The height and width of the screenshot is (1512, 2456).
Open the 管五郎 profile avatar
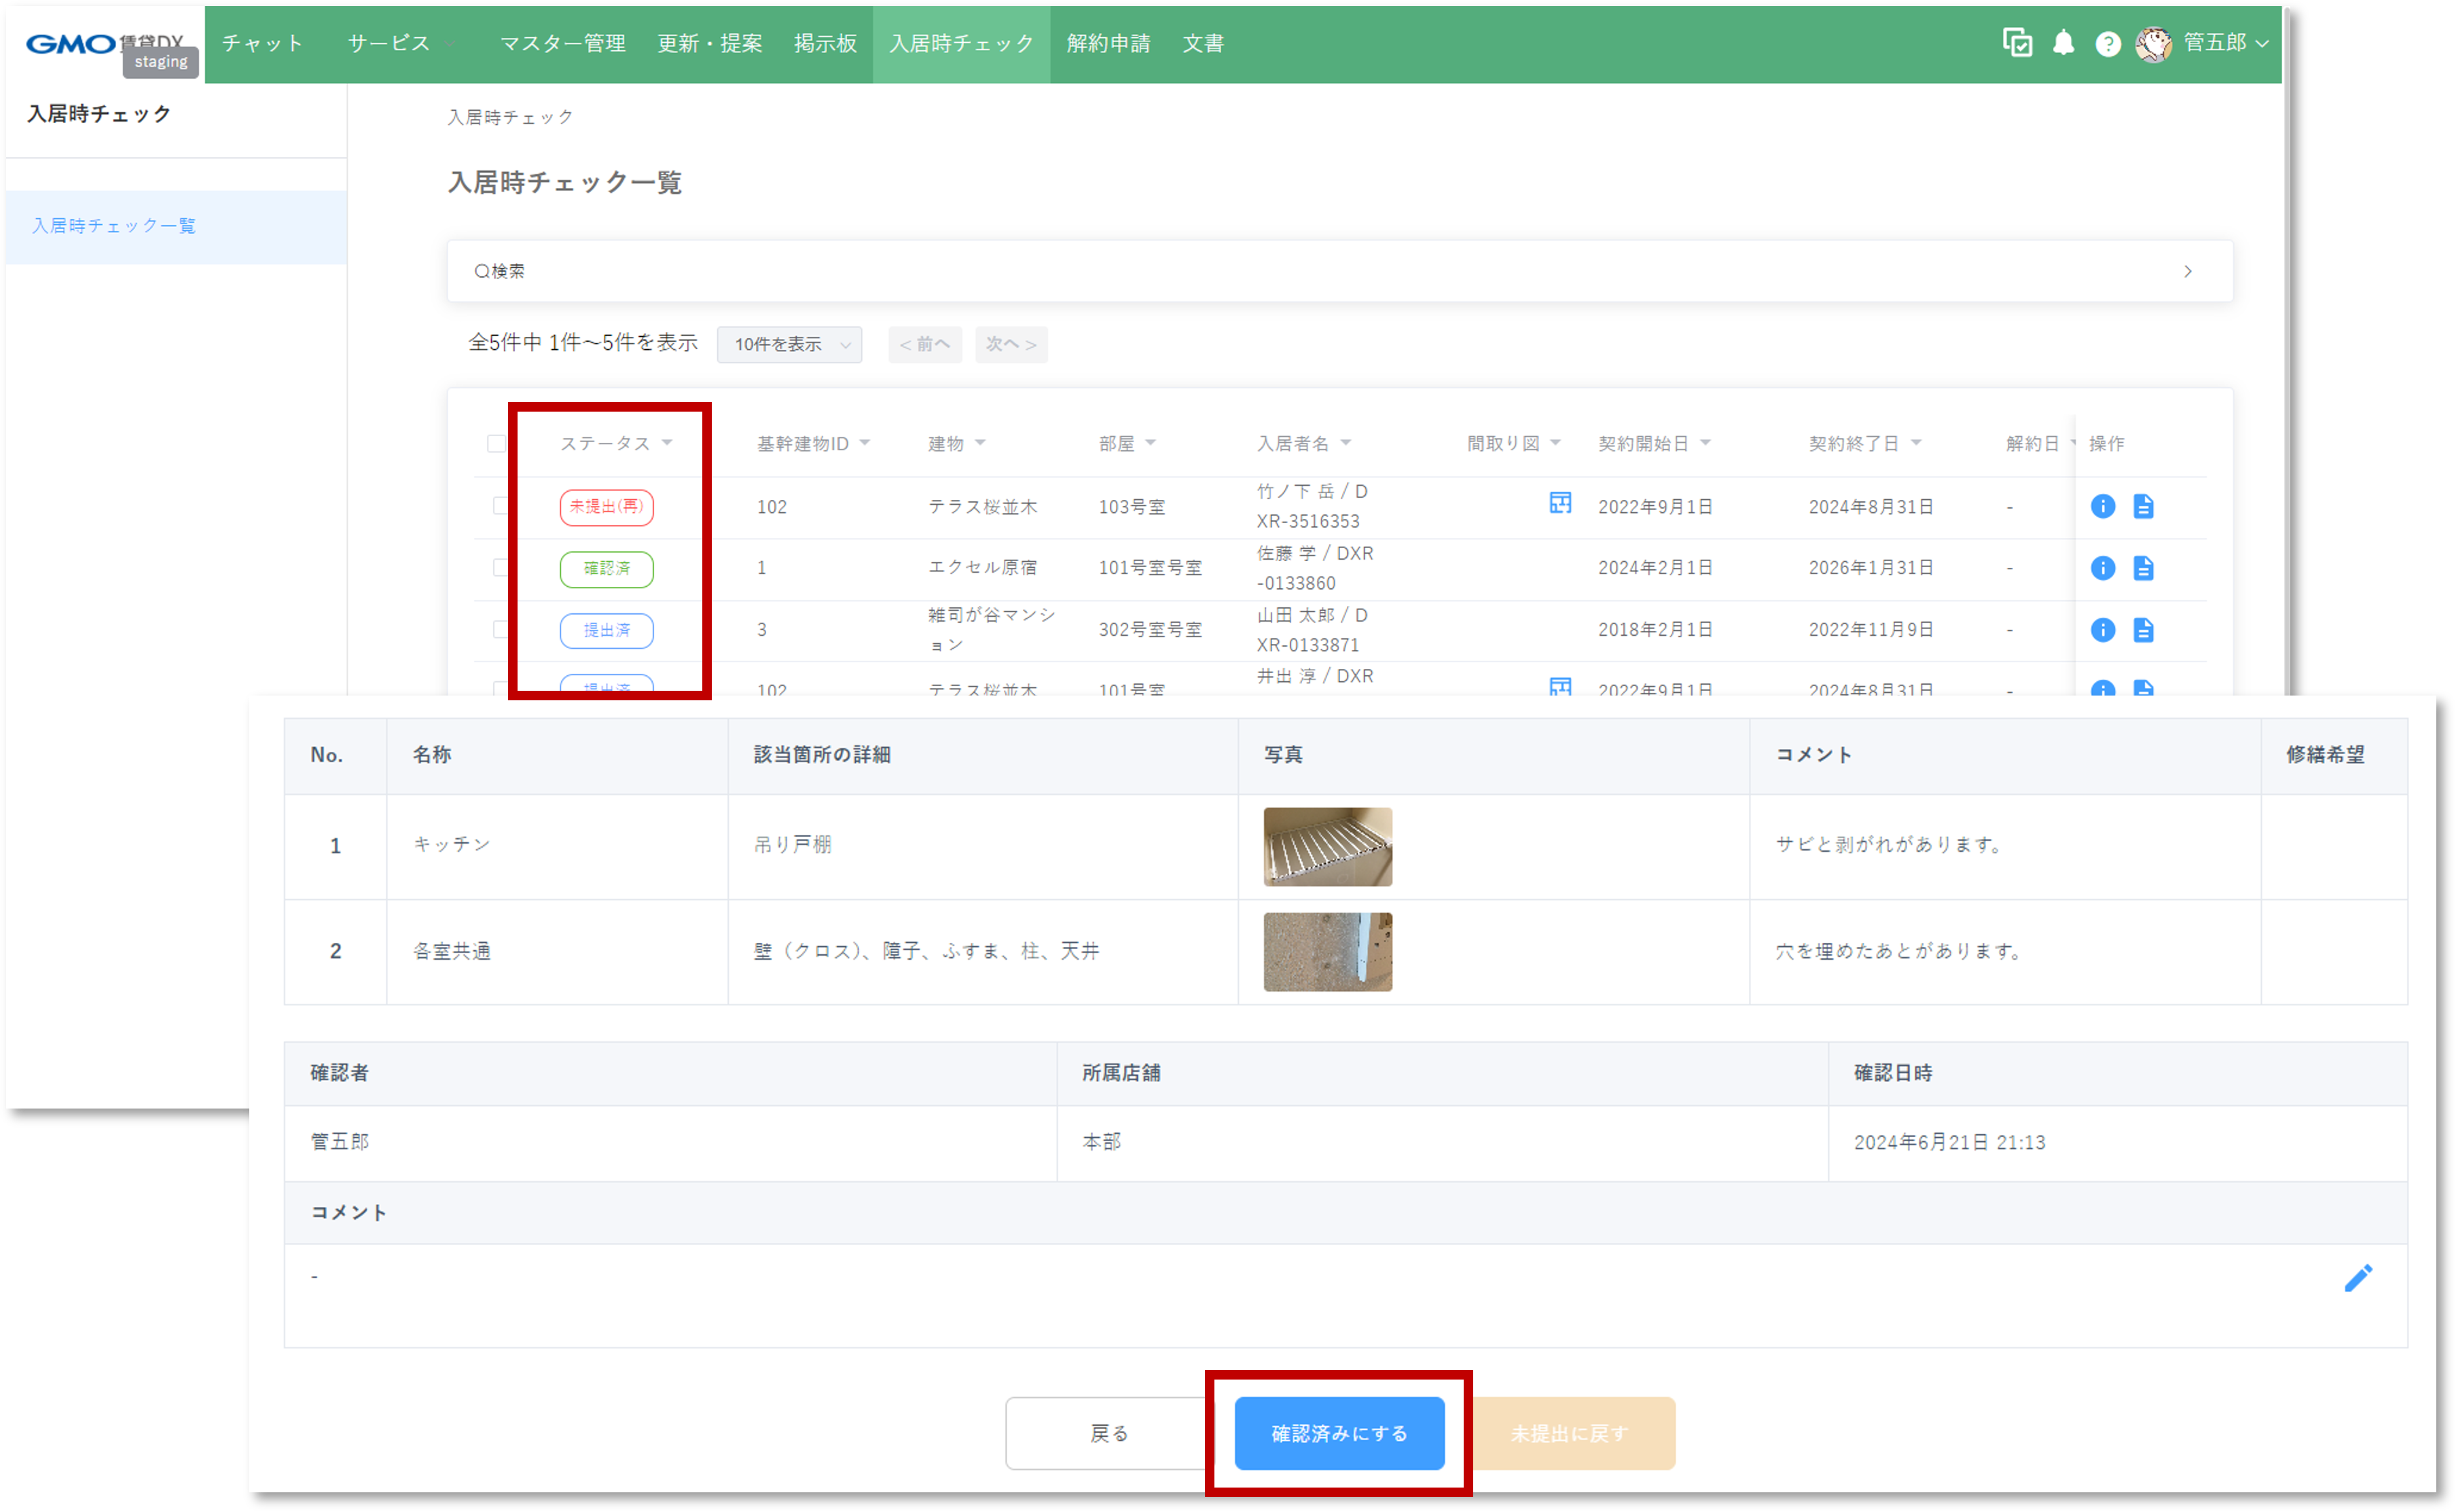coord(2155,43)
